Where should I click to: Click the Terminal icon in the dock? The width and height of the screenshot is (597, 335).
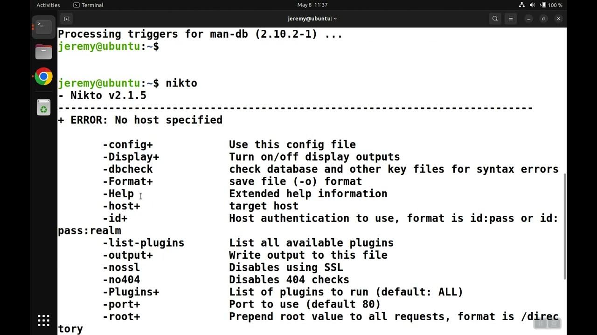[43, 27]
